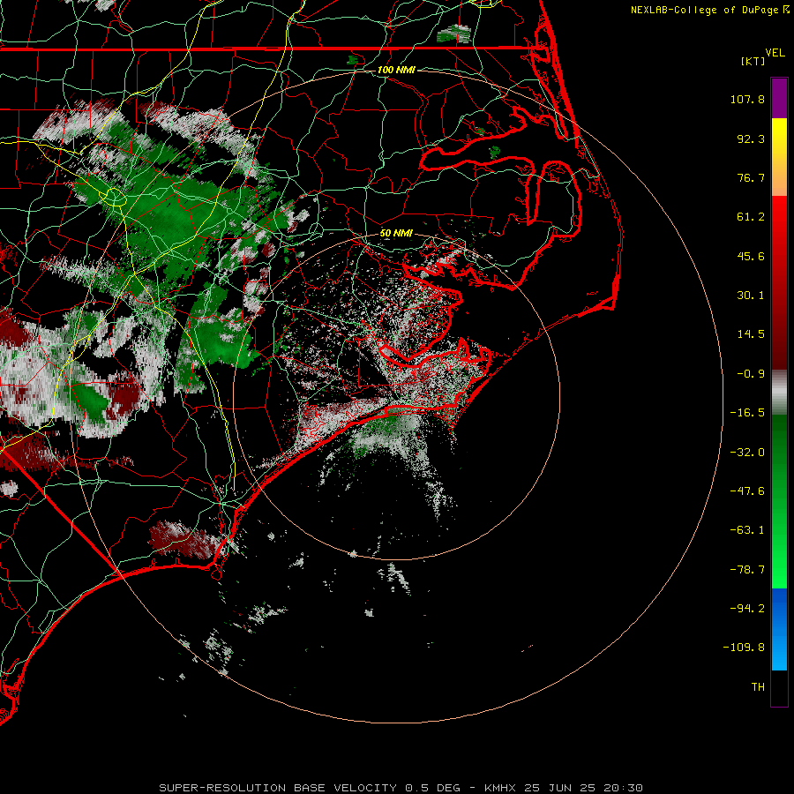The height and width of the screenshot is (794, 794).
Task: Click the -16.5 legend value
Action: tap(747, 413)
